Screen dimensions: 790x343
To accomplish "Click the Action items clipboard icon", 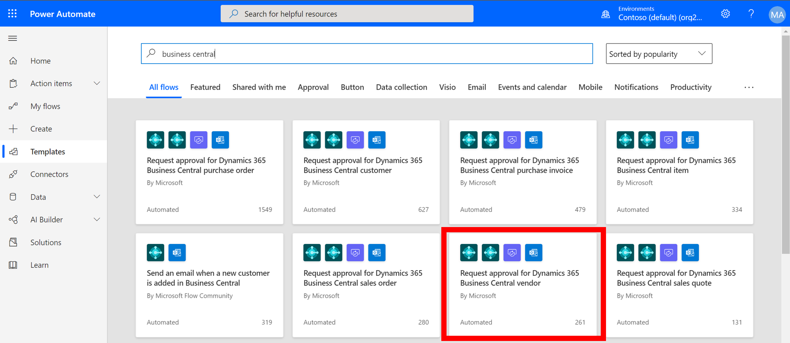I will [13, 83].
